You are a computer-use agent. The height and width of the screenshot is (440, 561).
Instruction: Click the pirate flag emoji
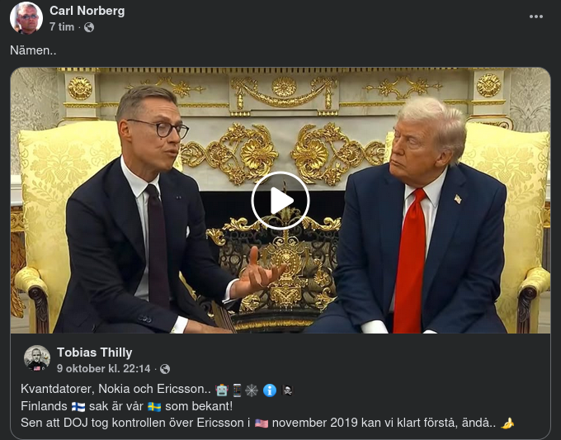[x=287, y=390]
